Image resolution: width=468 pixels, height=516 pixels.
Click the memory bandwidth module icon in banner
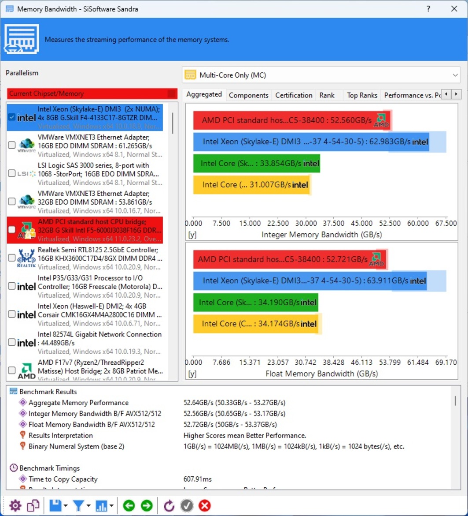[22, 39]
